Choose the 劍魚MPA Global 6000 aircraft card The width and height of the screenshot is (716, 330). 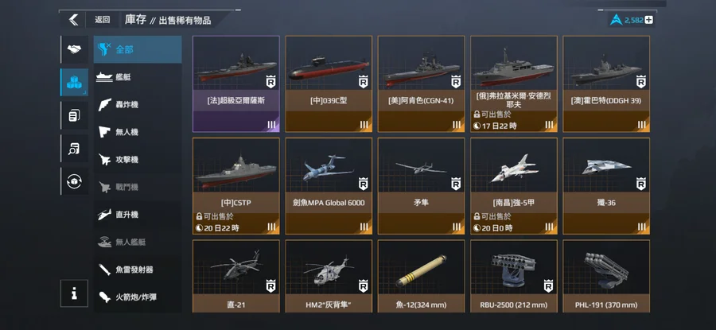[x=329, y=186]
